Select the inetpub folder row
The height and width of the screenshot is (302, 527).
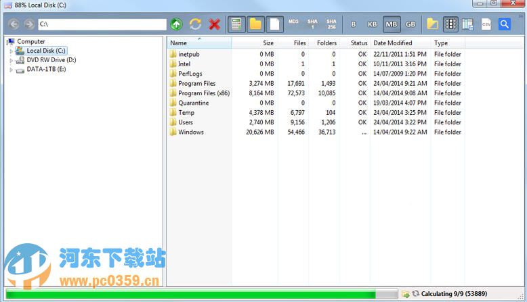pyautogui.click(x=316, y=54)
